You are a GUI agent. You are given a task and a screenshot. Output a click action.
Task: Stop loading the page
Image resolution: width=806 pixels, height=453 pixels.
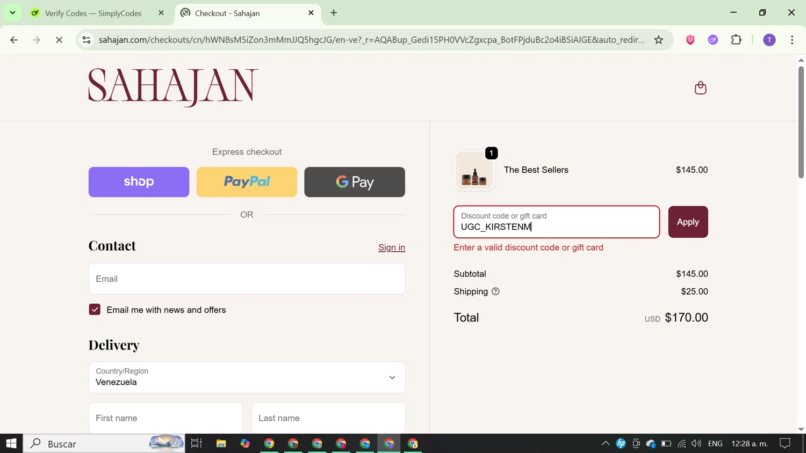point(59,40)
